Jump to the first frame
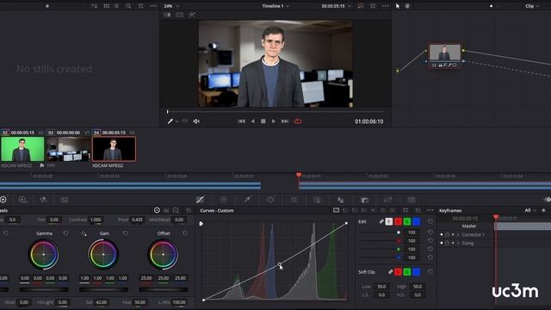The image size is (551, 310). tap(241, 121)
